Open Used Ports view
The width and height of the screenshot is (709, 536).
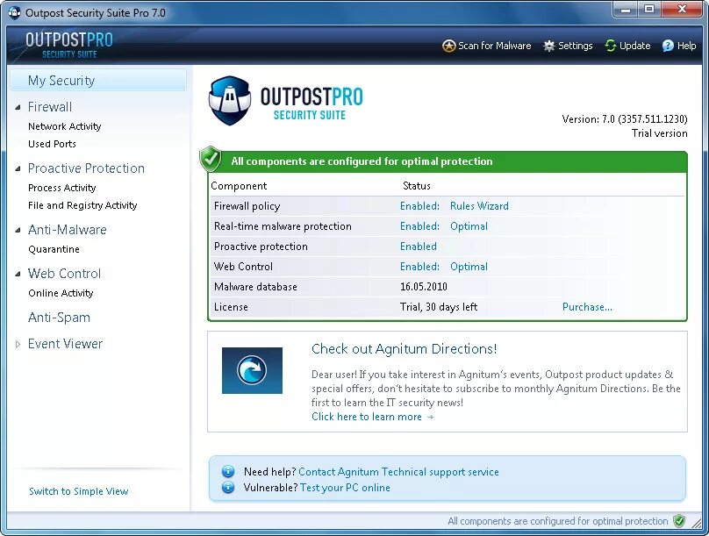(52, 144)
